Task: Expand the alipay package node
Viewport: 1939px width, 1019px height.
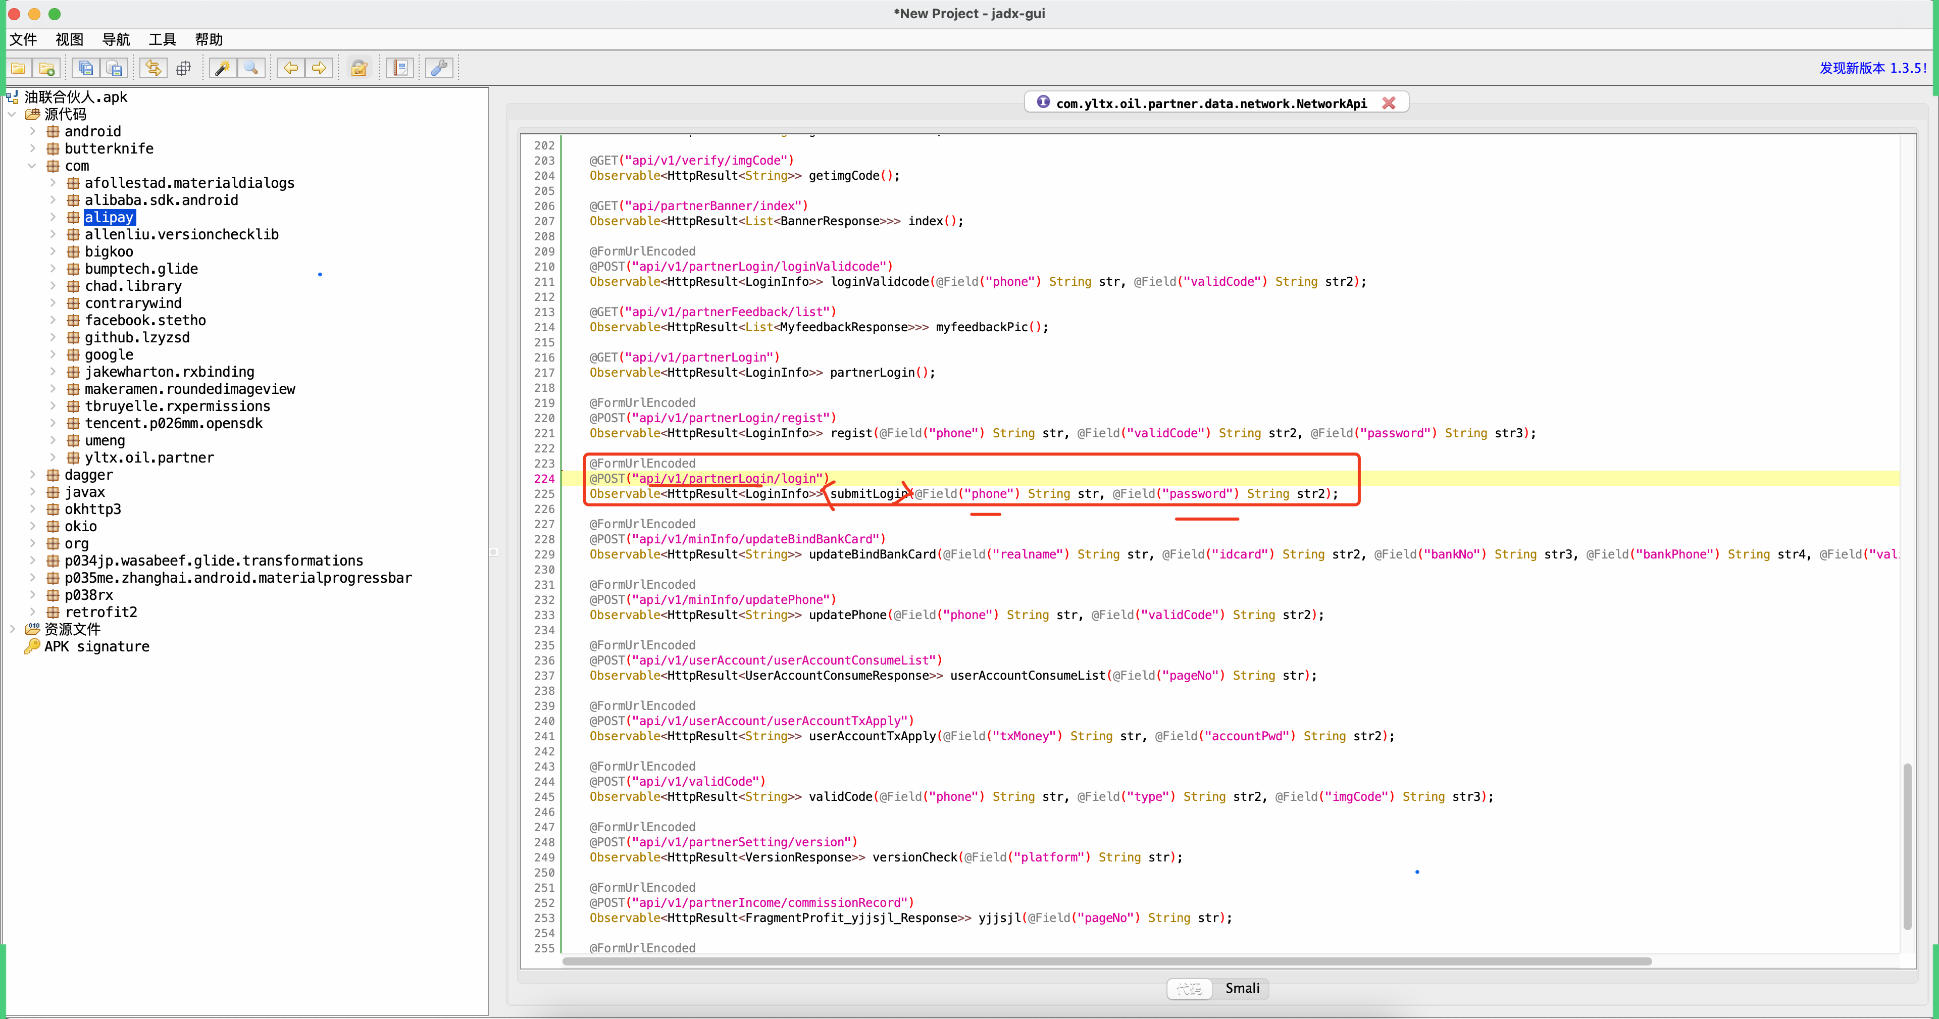Action: pyautogui.click(x=53, y=218)
